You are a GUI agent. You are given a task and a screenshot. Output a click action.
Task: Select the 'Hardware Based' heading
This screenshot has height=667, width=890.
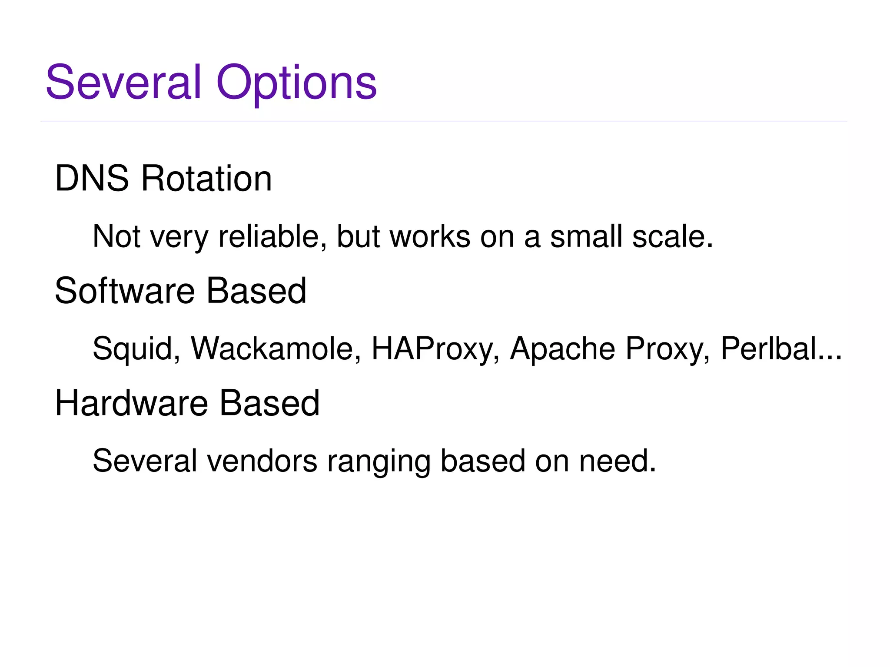(x=187, y=403)
